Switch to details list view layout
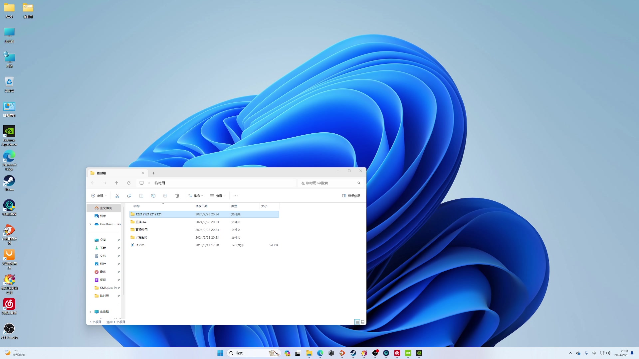The image size is (639, 359). point(357,322)
